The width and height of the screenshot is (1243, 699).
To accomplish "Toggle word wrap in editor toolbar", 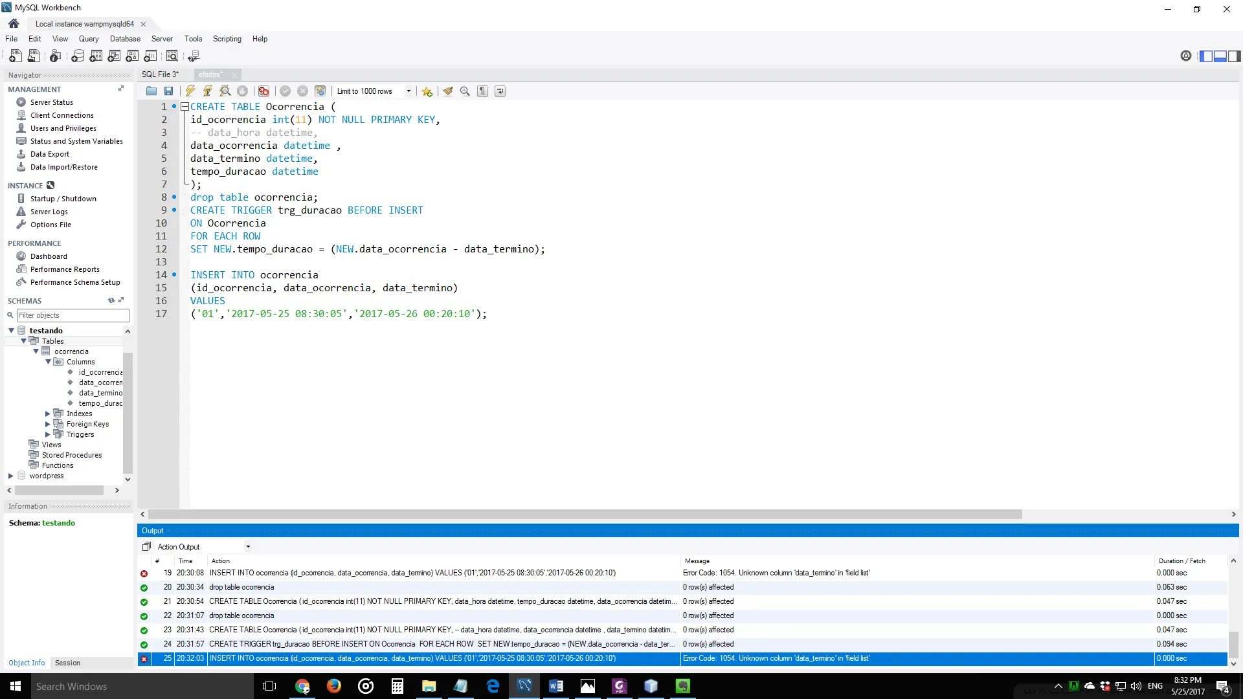I will [x=500, y=91].
